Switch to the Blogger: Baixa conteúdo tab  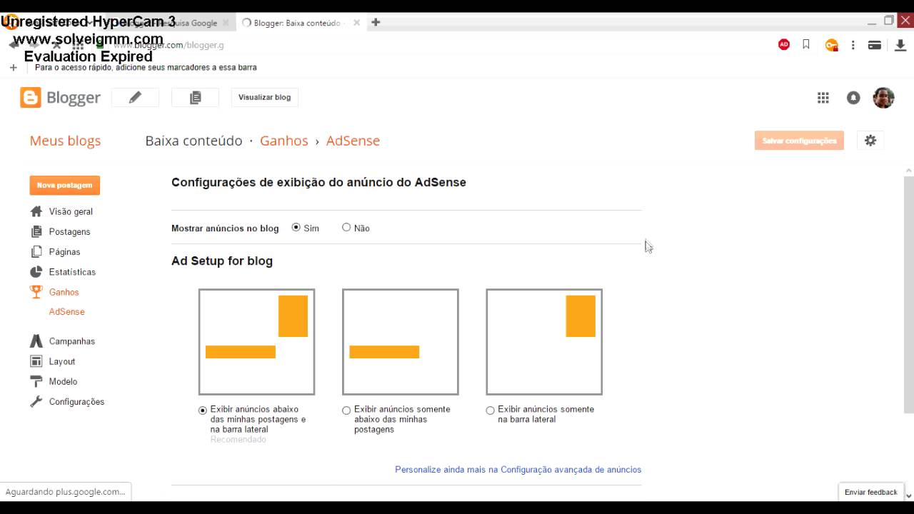[x=297, y=23]
